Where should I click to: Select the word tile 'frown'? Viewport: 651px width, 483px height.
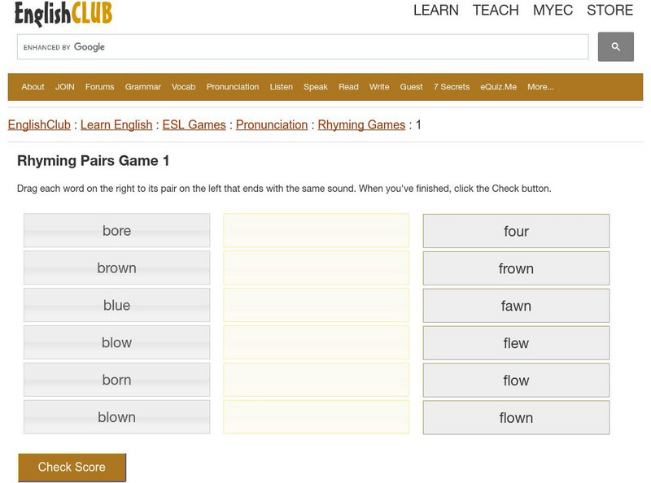[516, 268]
